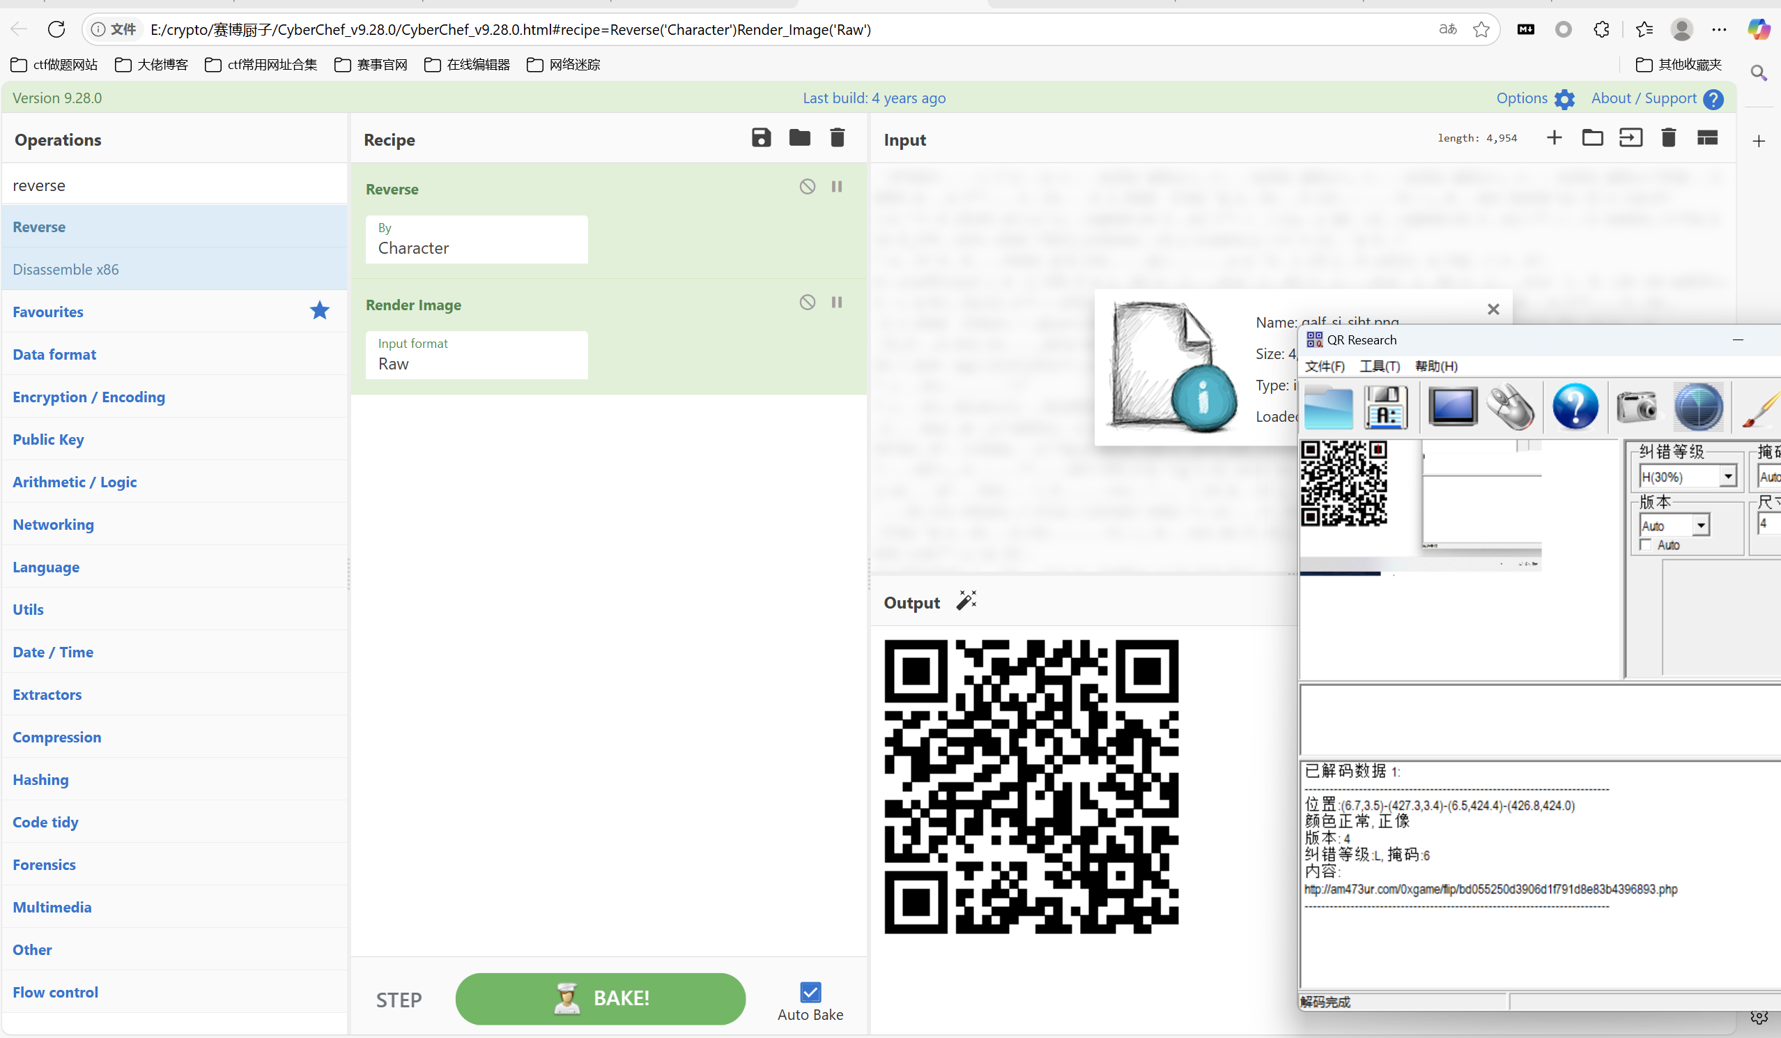1781x1038 pixels.
Task: Open file as input
Action: click(x=1630, y=138)
